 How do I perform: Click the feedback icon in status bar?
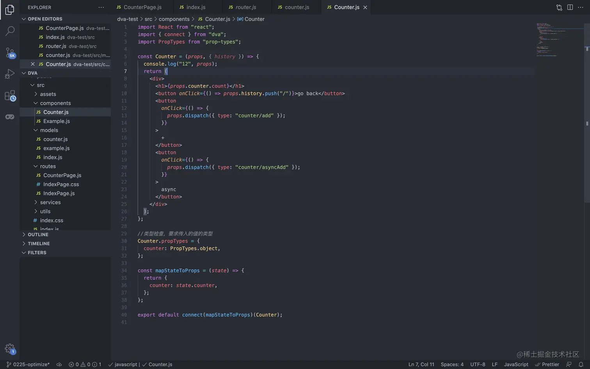(569, 364)
